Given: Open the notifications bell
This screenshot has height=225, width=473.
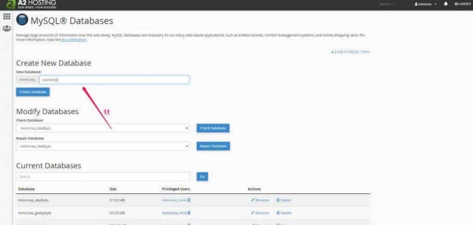Looking at the screenshot, I should [446, 4].
